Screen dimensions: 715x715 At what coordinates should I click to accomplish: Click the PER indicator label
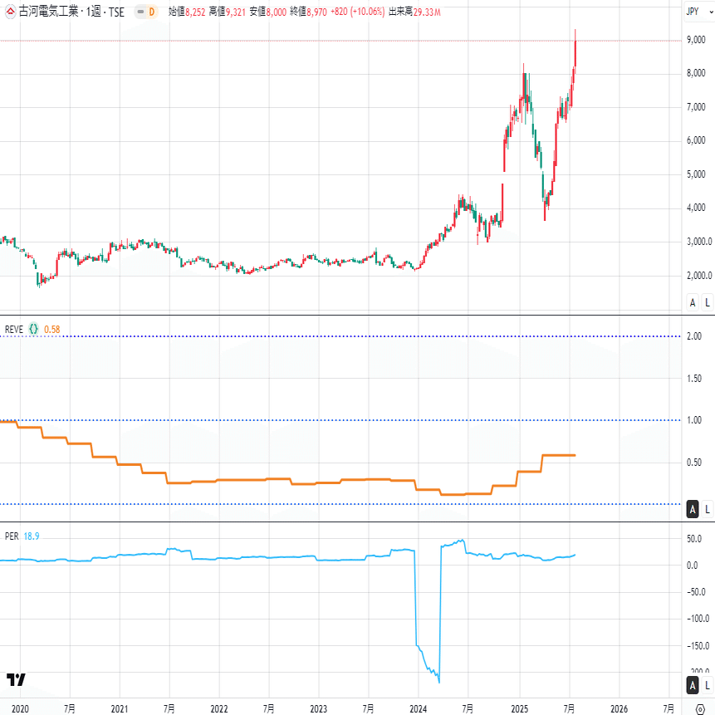click(x=12, y=536)
